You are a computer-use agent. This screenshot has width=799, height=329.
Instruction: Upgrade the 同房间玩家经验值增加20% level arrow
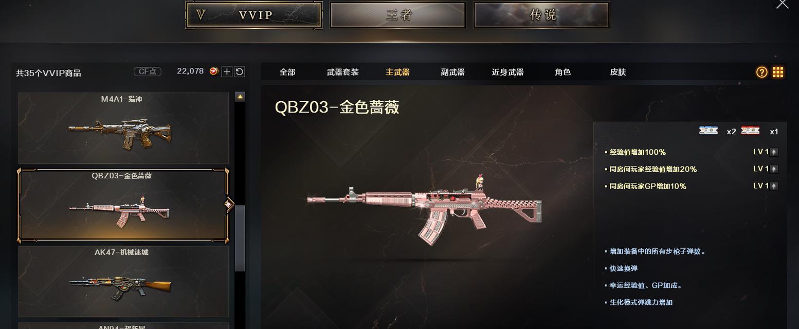774,169
